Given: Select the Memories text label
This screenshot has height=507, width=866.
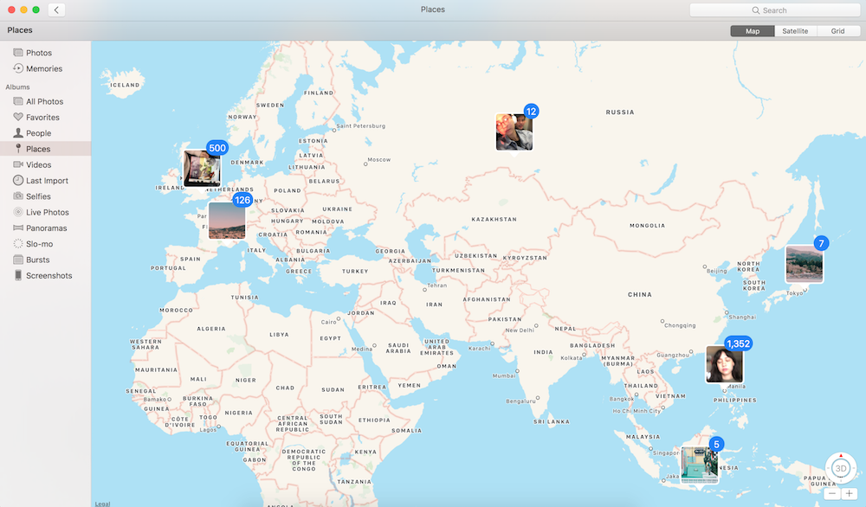Looking at the screenshot, I should [44, 68].
